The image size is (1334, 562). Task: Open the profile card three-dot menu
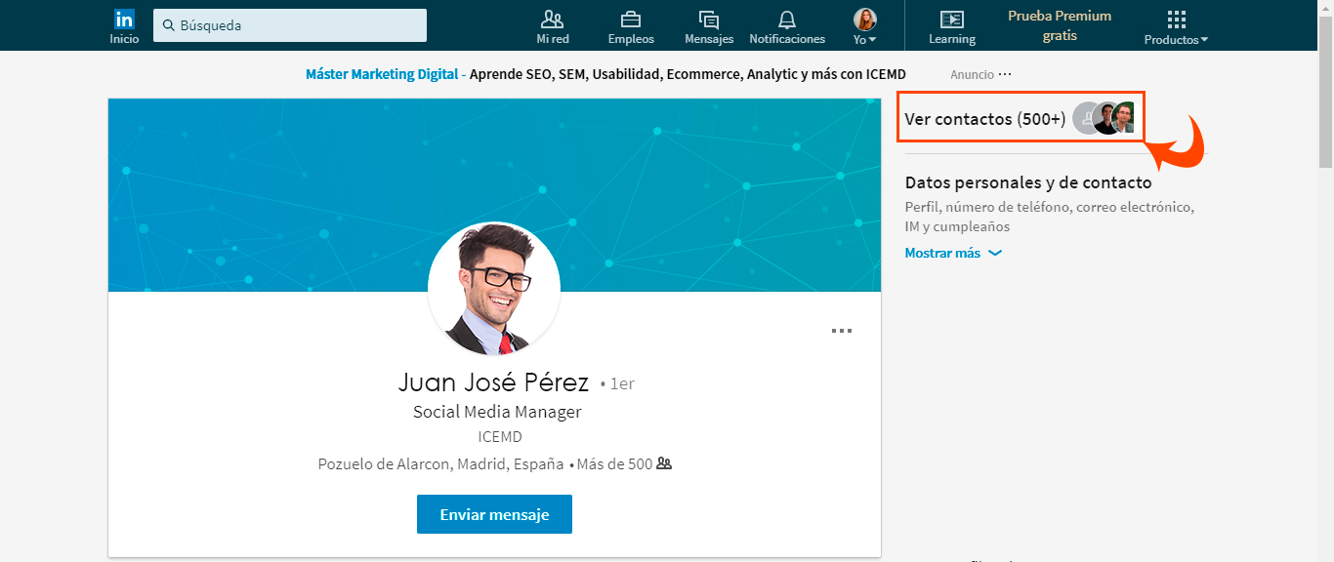[x=841, y=331]
